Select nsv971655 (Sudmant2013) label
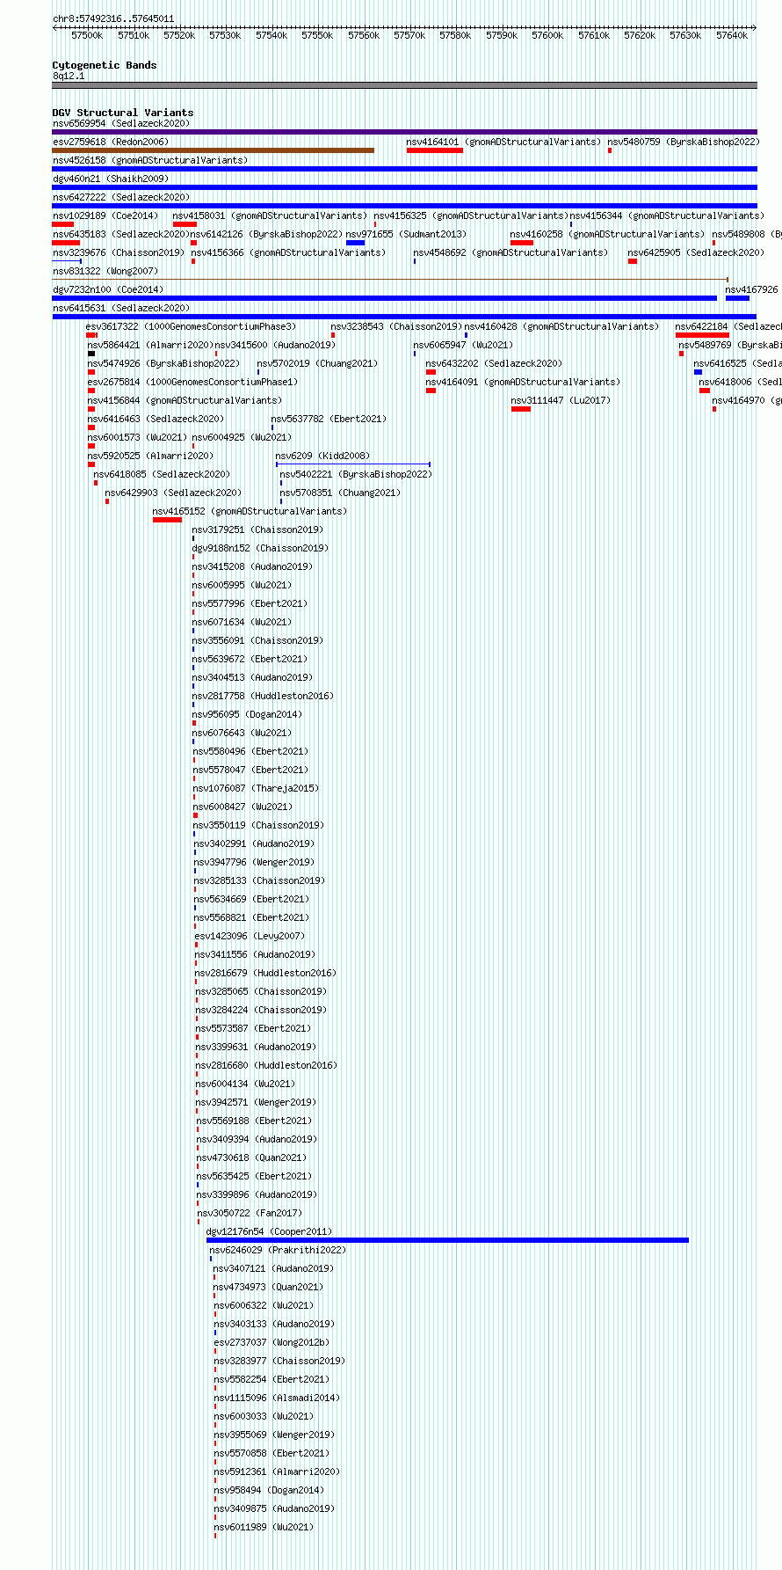 [407, 234]
